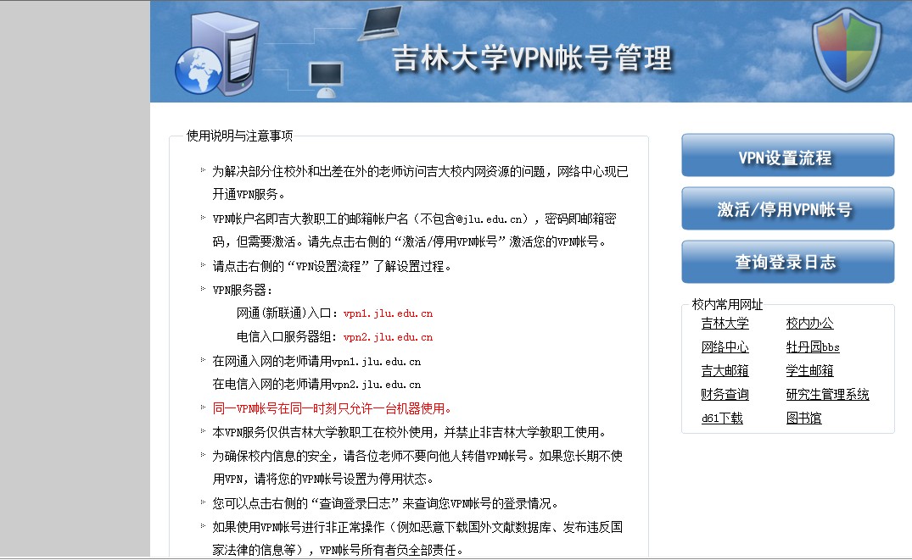Open 查询登录日志 to view login logs
Image resolution: width=912 pixels, height=560 pixels.
[787, 263]
